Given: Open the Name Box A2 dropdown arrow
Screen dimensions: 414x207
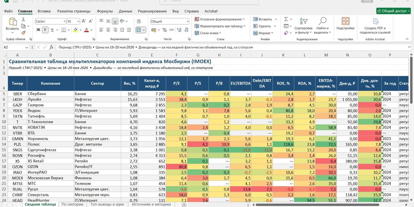Looking at the screenshot, I should 26,47.
